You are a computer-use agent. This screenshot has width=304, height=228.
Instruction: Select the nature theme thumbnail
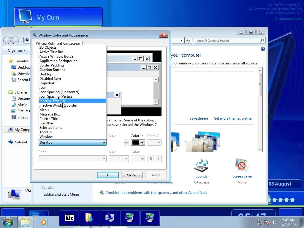click(x=202, y=142)
